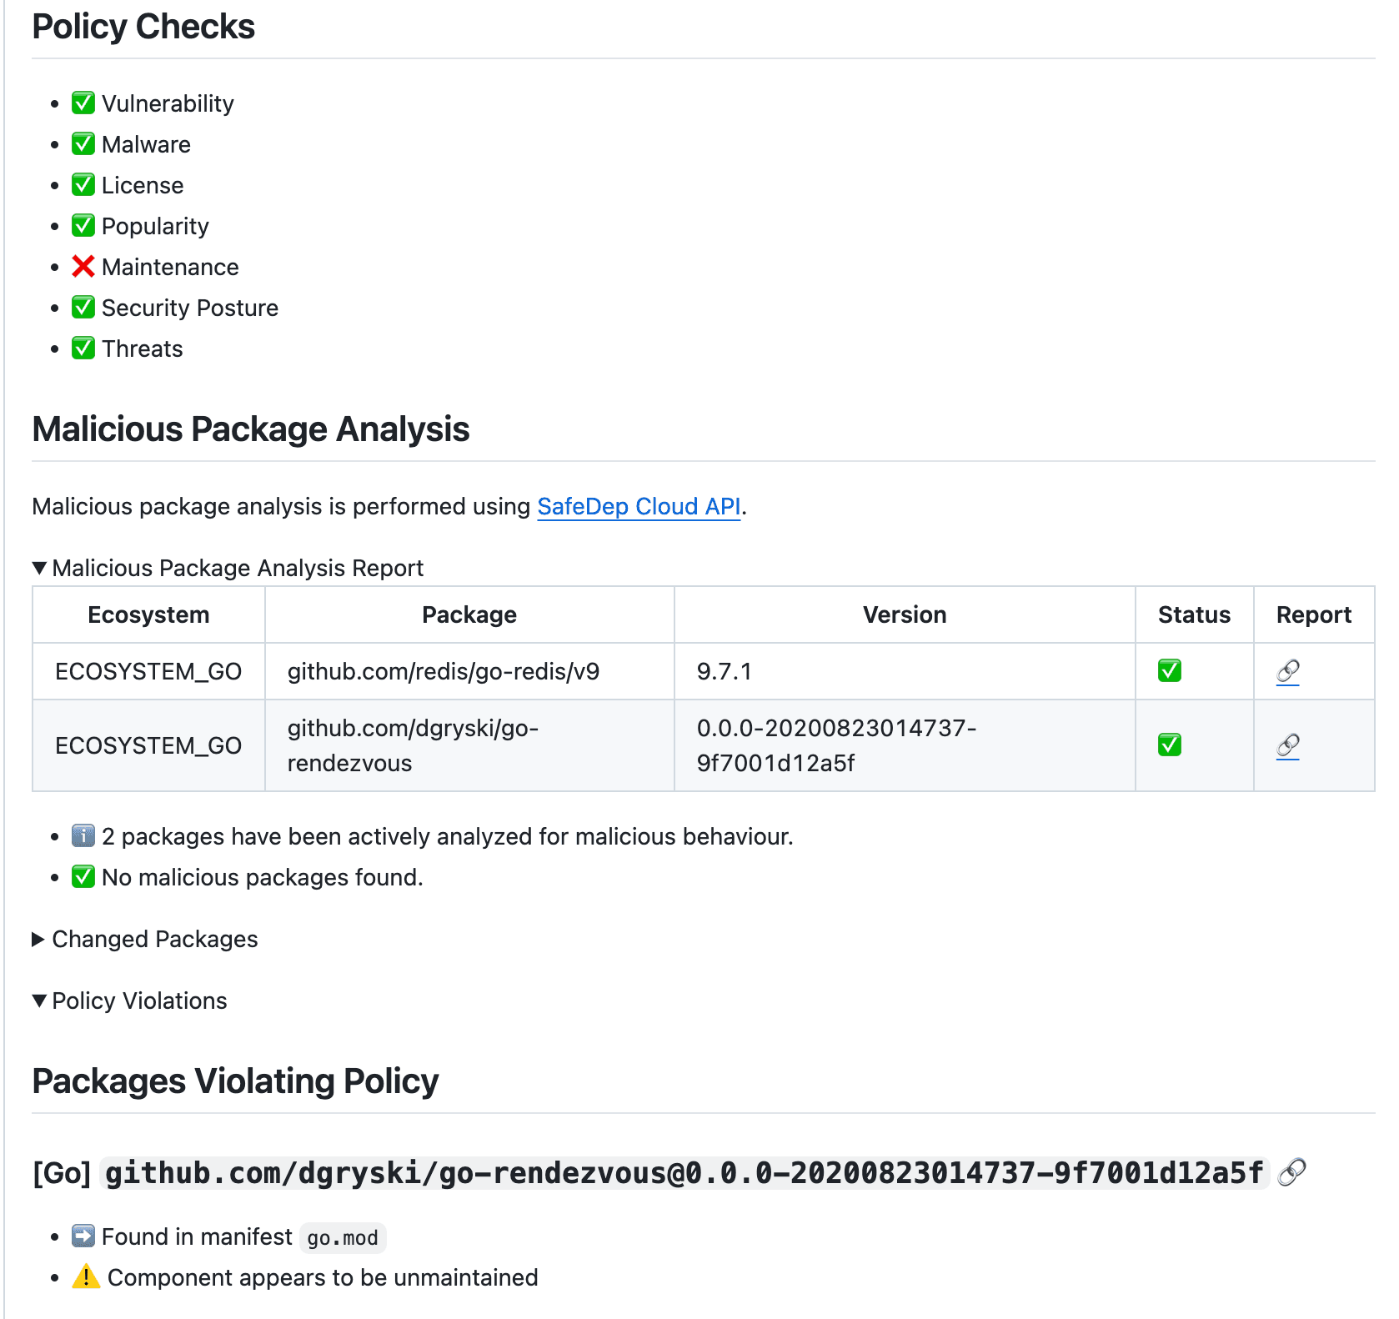Click warning icon beside unmaintained component

[85, 1276]
